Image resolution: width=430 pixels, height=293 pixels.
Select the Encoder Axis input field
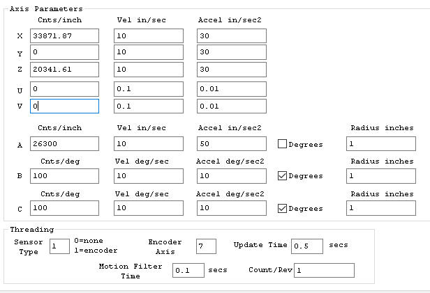click(x=206, y=246)
